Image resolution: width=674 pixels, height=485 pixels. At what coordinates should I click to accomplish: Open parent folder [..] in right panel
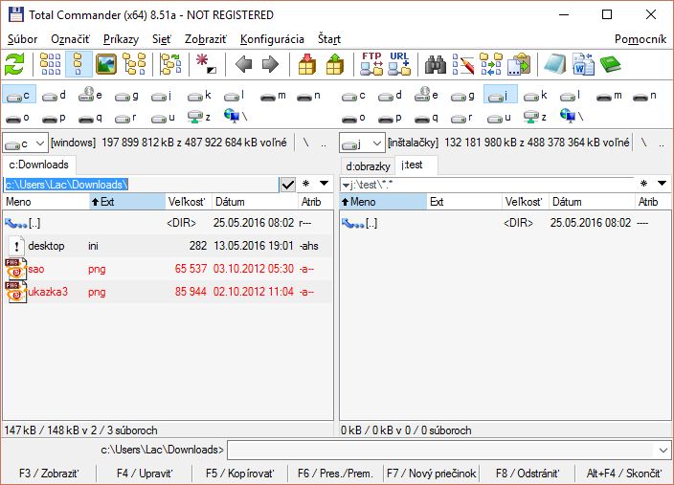pyautogui.click(x=505, y=223)
